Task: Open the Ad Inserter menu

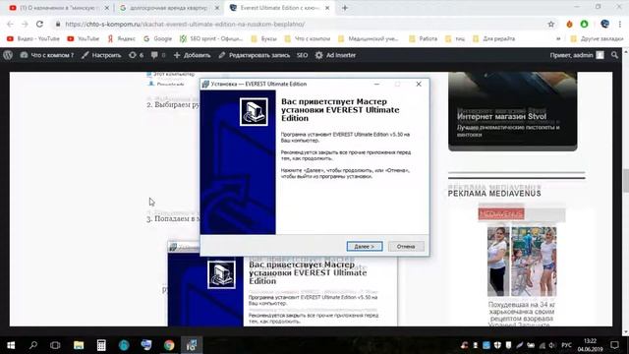Action: (x=335, y=55)
